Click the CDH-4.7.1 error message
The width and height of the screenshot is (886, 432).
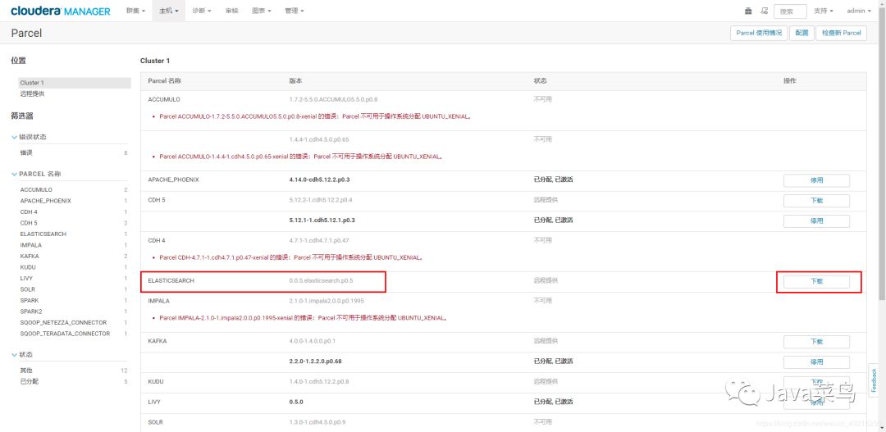pos(292,257)
